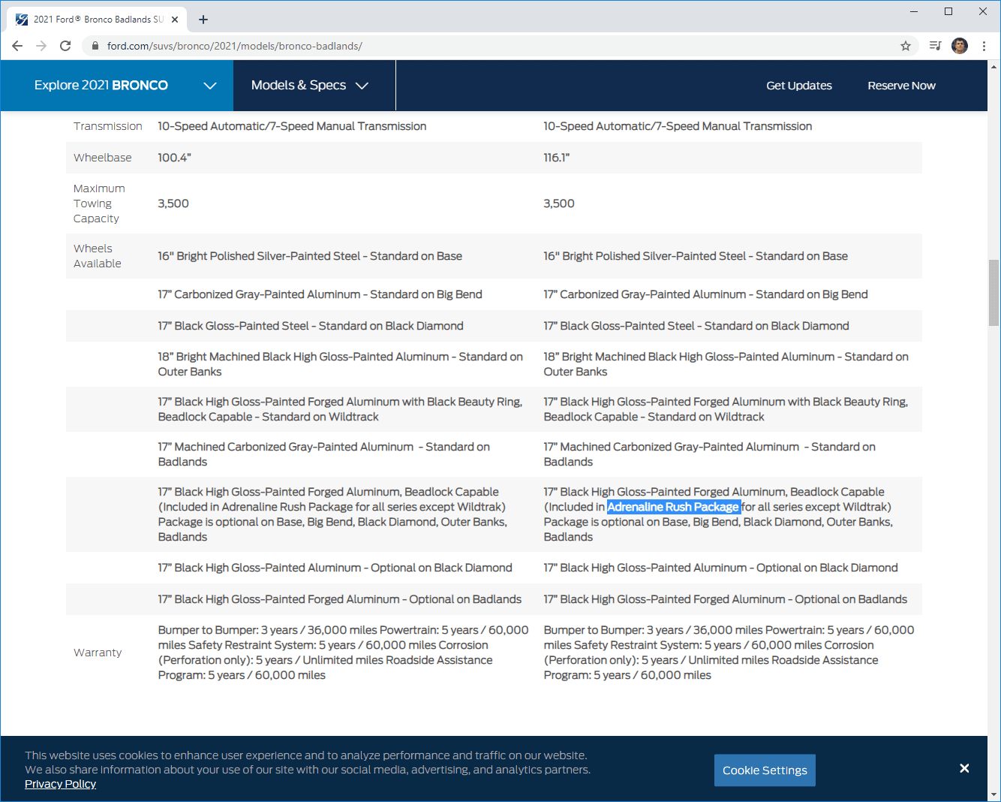Click the browser forward arrow
This screenshot has width=1001, height=802.
41,46
